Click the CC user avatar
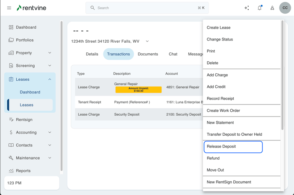The height and width of the screenshot is (195, 294). coord(285,8)
